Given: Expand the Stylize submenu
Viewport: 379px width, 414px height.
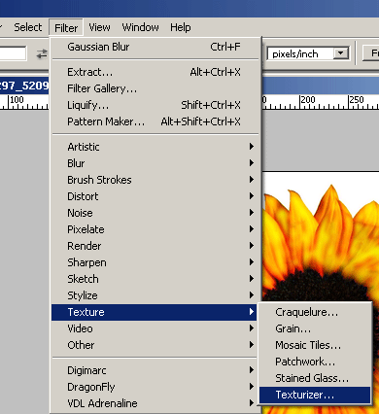Looking at the screenshot, I should click(155, 295).
